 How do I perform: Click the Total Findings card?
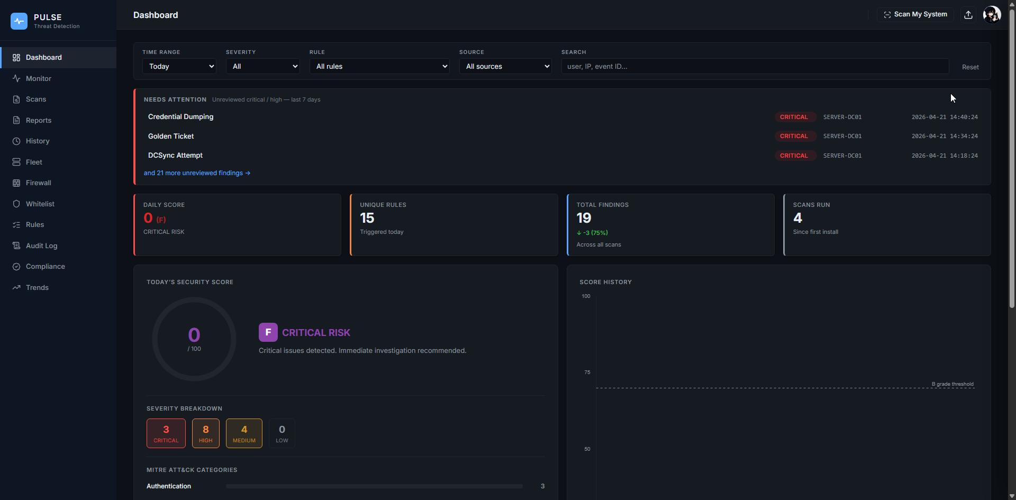(x=670, y=225)
